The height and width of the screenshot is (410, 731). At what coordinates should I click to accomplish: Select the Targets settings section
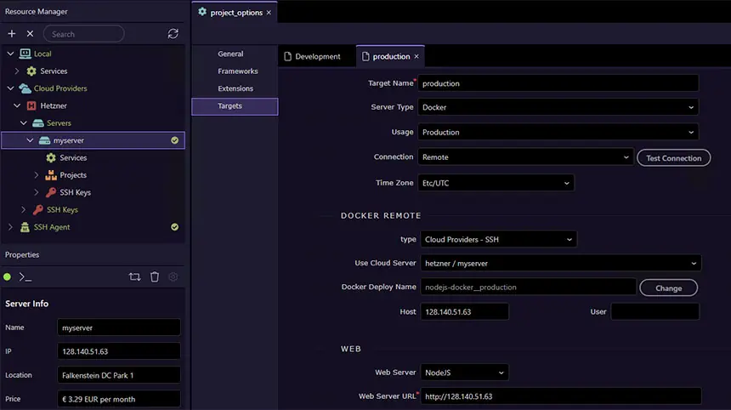point(235,105)
